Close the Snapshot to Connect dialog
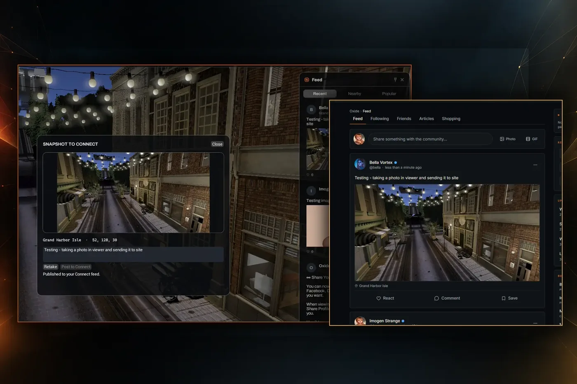 (217, 144)
